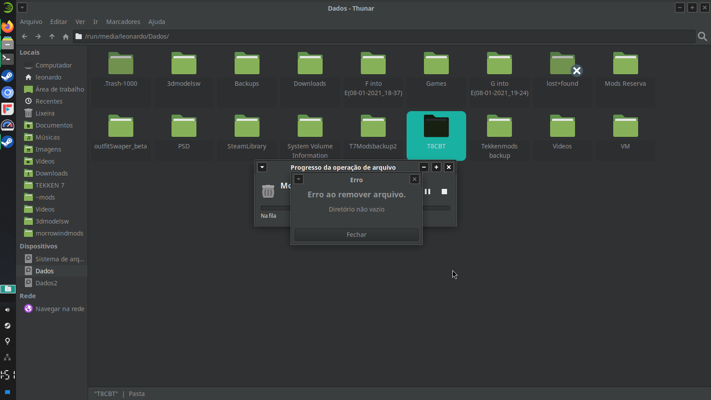Open the Thunar window menu dropdown
The image size is (711, 400).
(22, 8)
